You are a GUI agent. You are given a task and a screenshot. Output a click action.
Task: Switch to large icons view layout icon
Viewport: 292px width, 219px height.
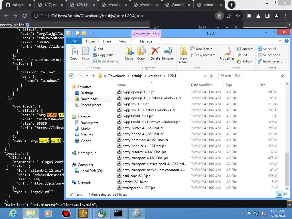tap(285, 194)
